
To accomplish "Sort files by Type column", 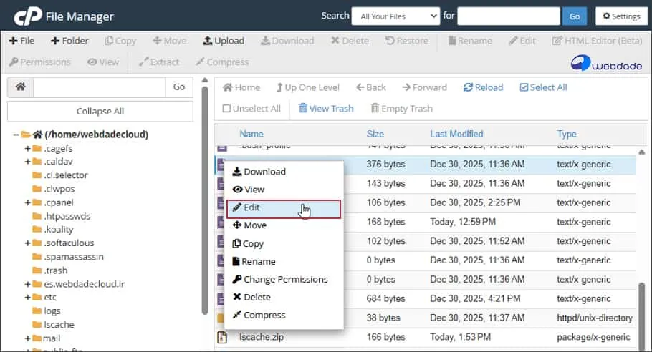I will click(x=567, y=134).
